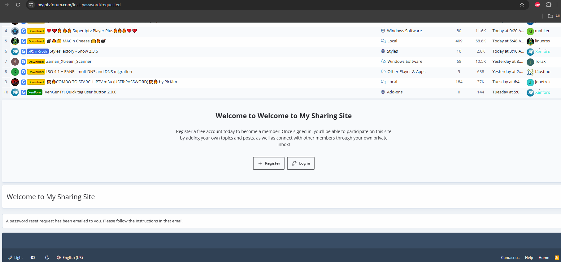Image resolution: width=561 pixels, height=262 pixels.
Task: Open the Contact us footer link
Action: pos(510,258)
